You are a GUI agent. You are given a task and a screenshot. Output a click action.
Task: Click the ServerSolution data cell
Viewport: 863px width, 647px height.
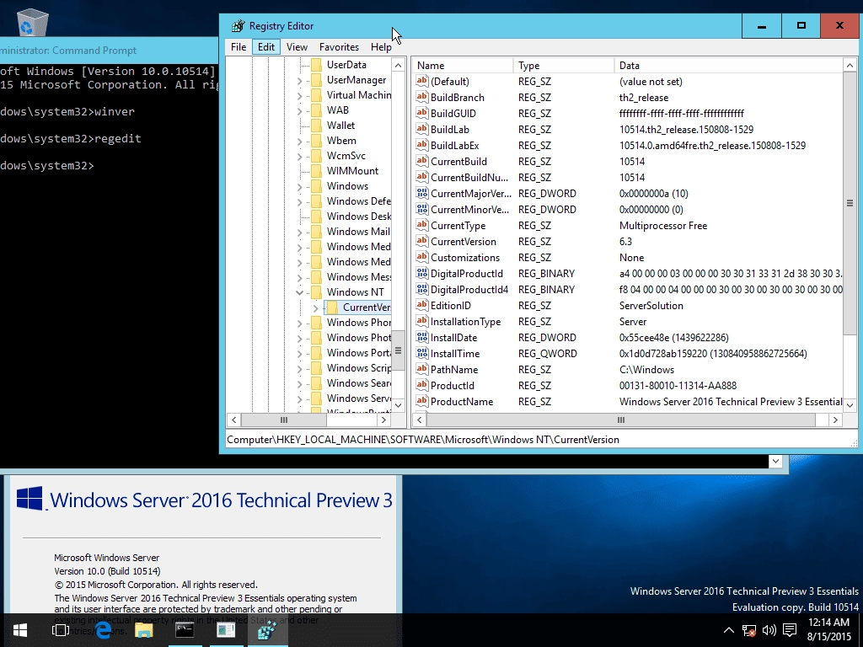click(x=651, y=305)
